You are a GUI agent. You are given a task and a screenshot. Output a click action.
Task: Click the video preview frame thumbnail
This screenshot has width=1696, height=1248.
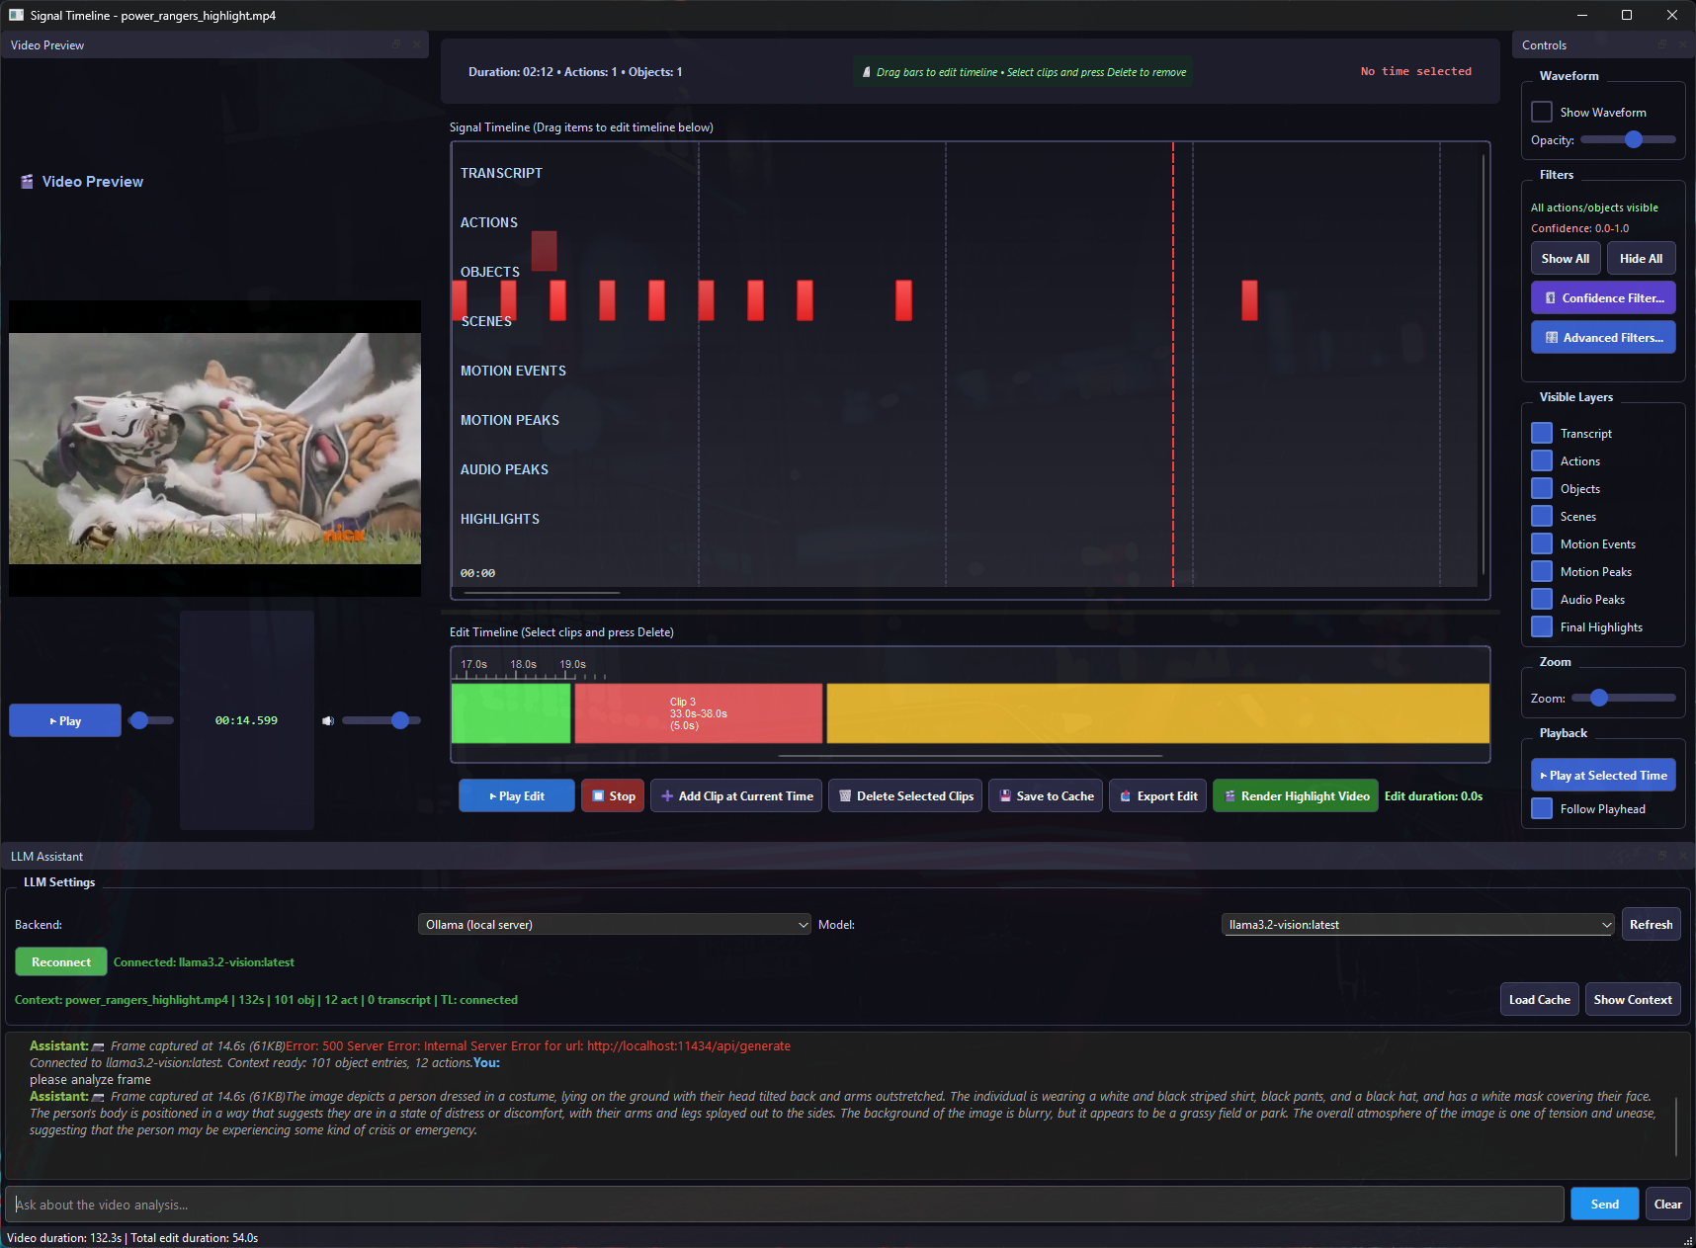tap(214, 448)
